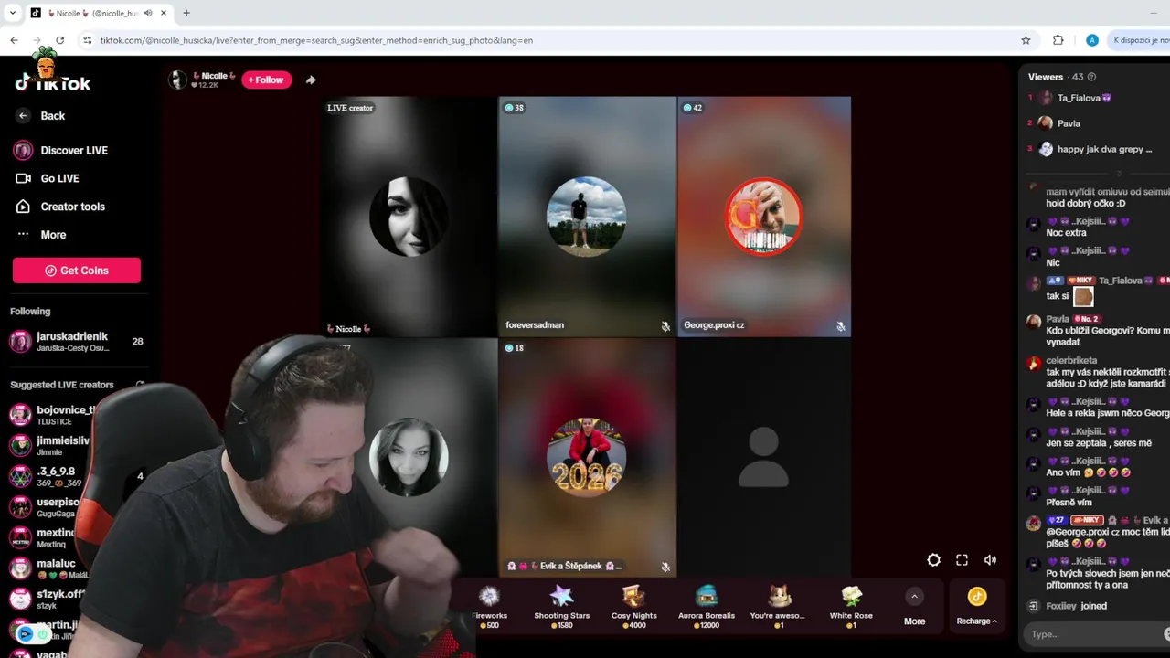
Task: Open the site information icon in address bar
Action: [x=87, y=40]
